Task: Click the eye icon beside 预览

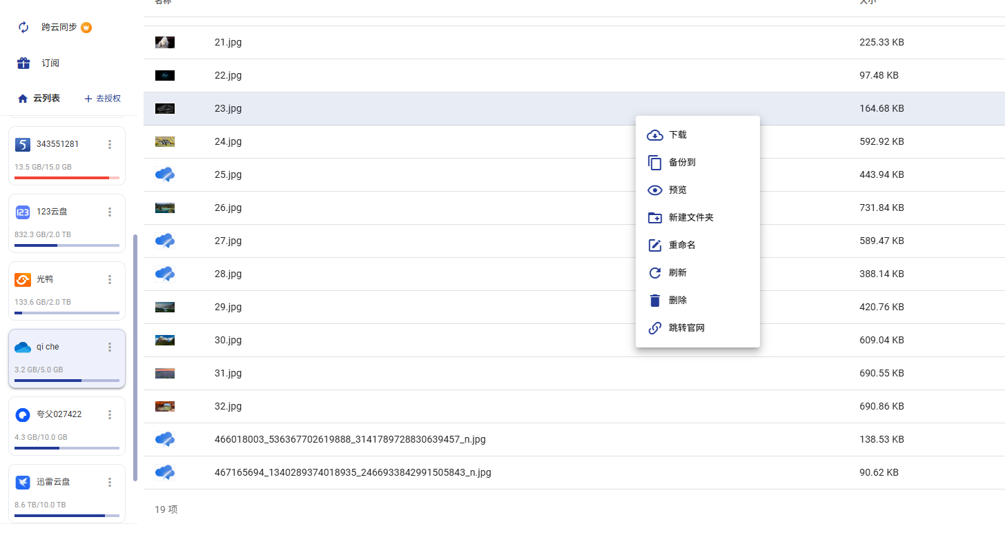Action: (x=655, y=190)
